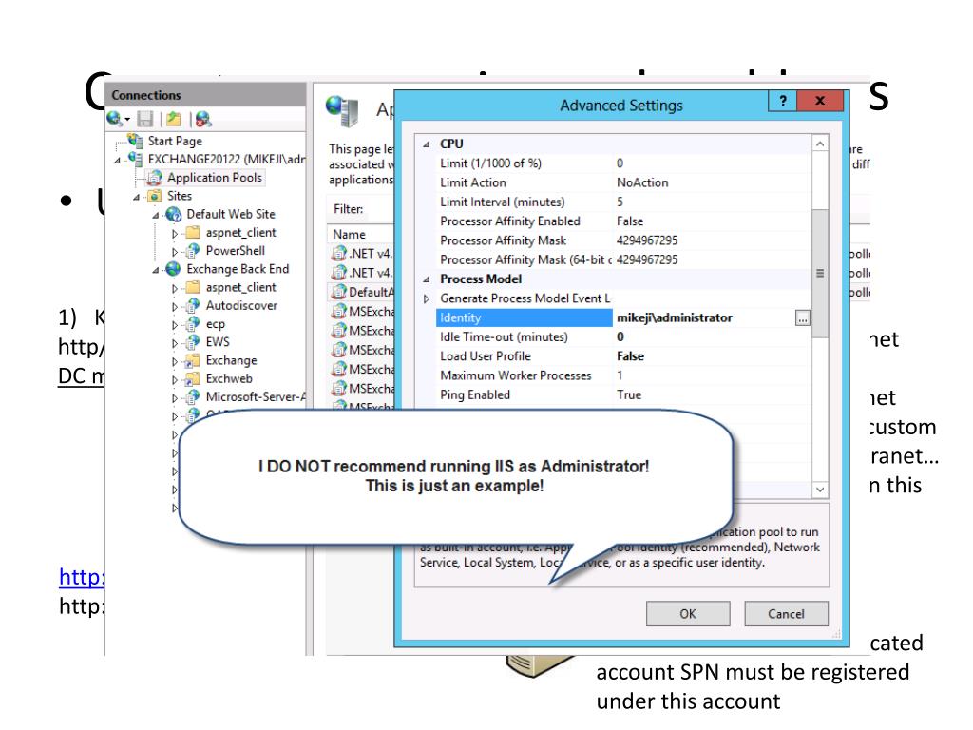Screen dimensions: 973x730
Task: Click the Advanced Settings help question mark
Action: coord(783,101)
